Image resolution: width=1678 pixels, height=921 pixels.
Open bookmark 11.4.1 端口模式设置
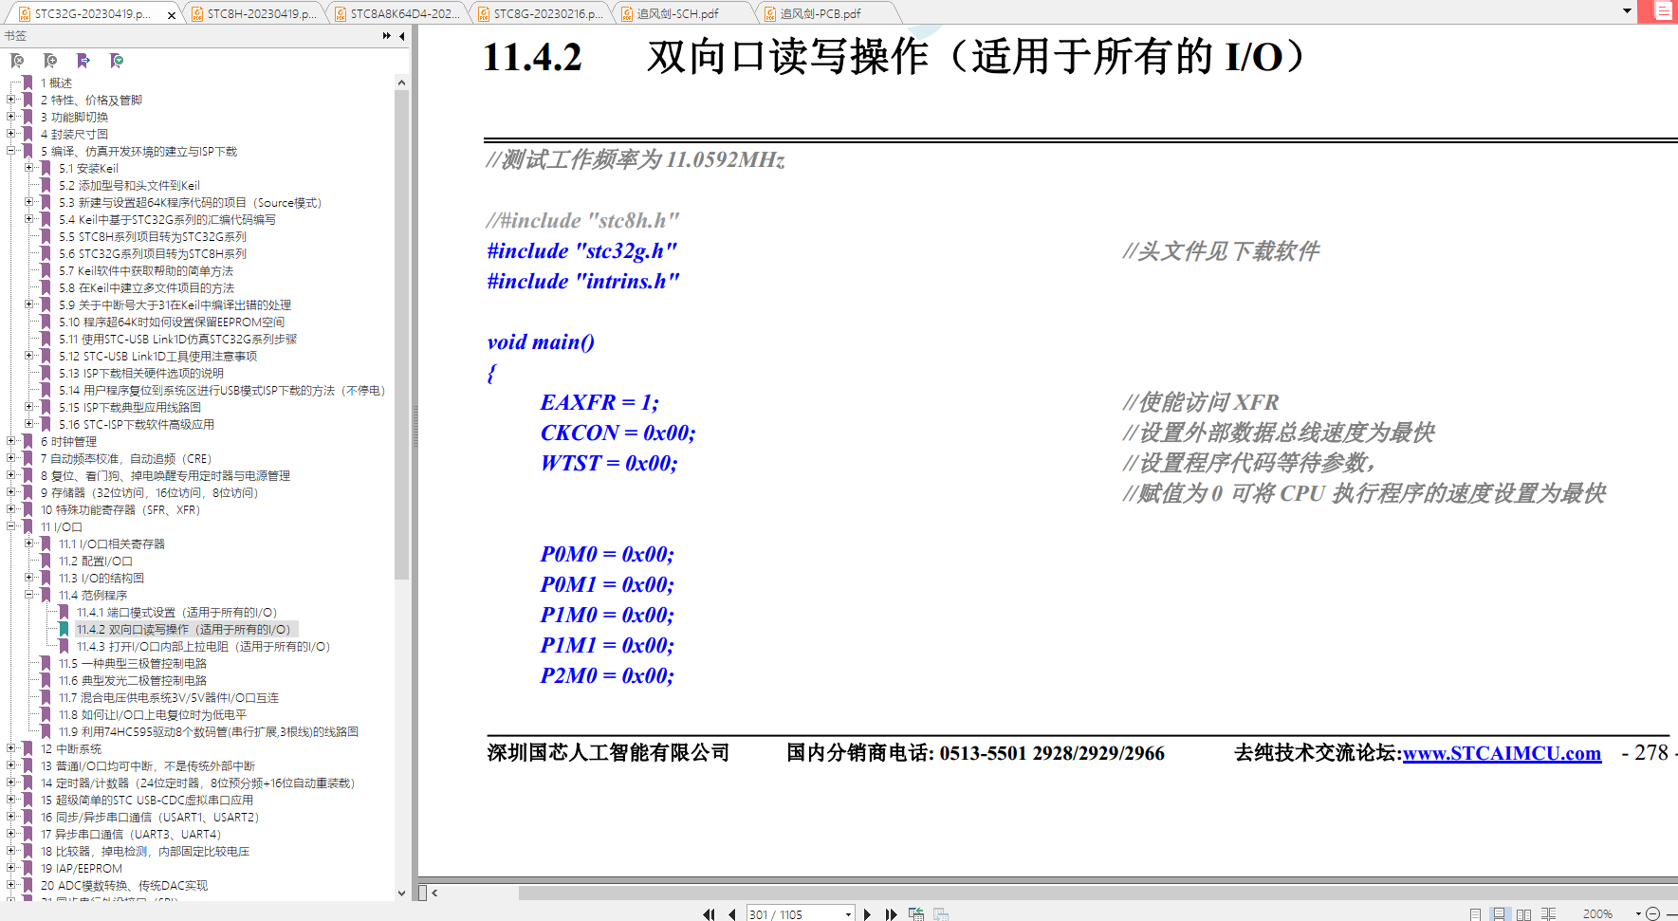tap(176, 613)
